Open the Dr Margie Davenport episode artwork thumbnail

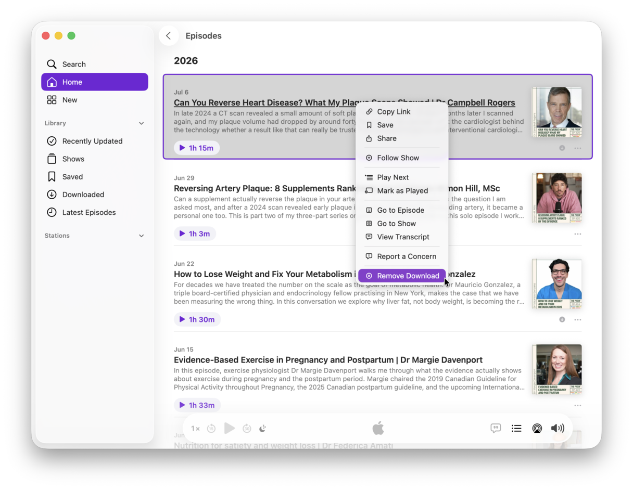coord(557,369)
